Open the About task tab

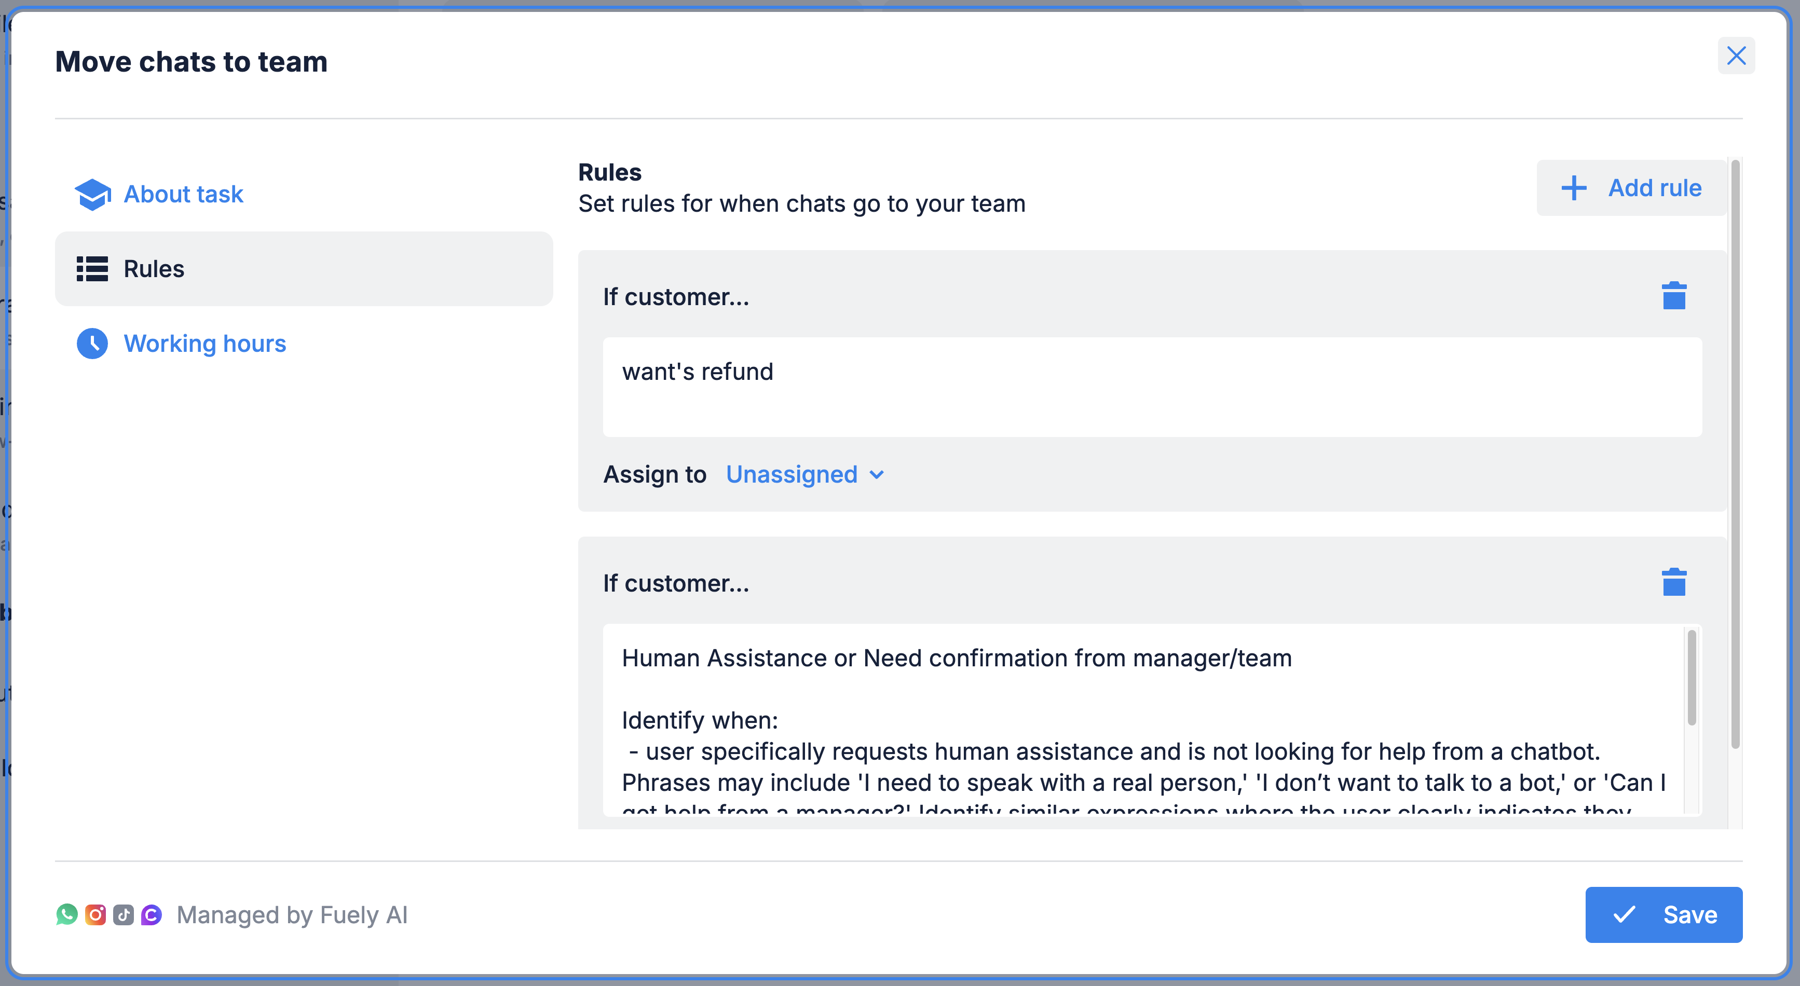[x=183, y=194]
